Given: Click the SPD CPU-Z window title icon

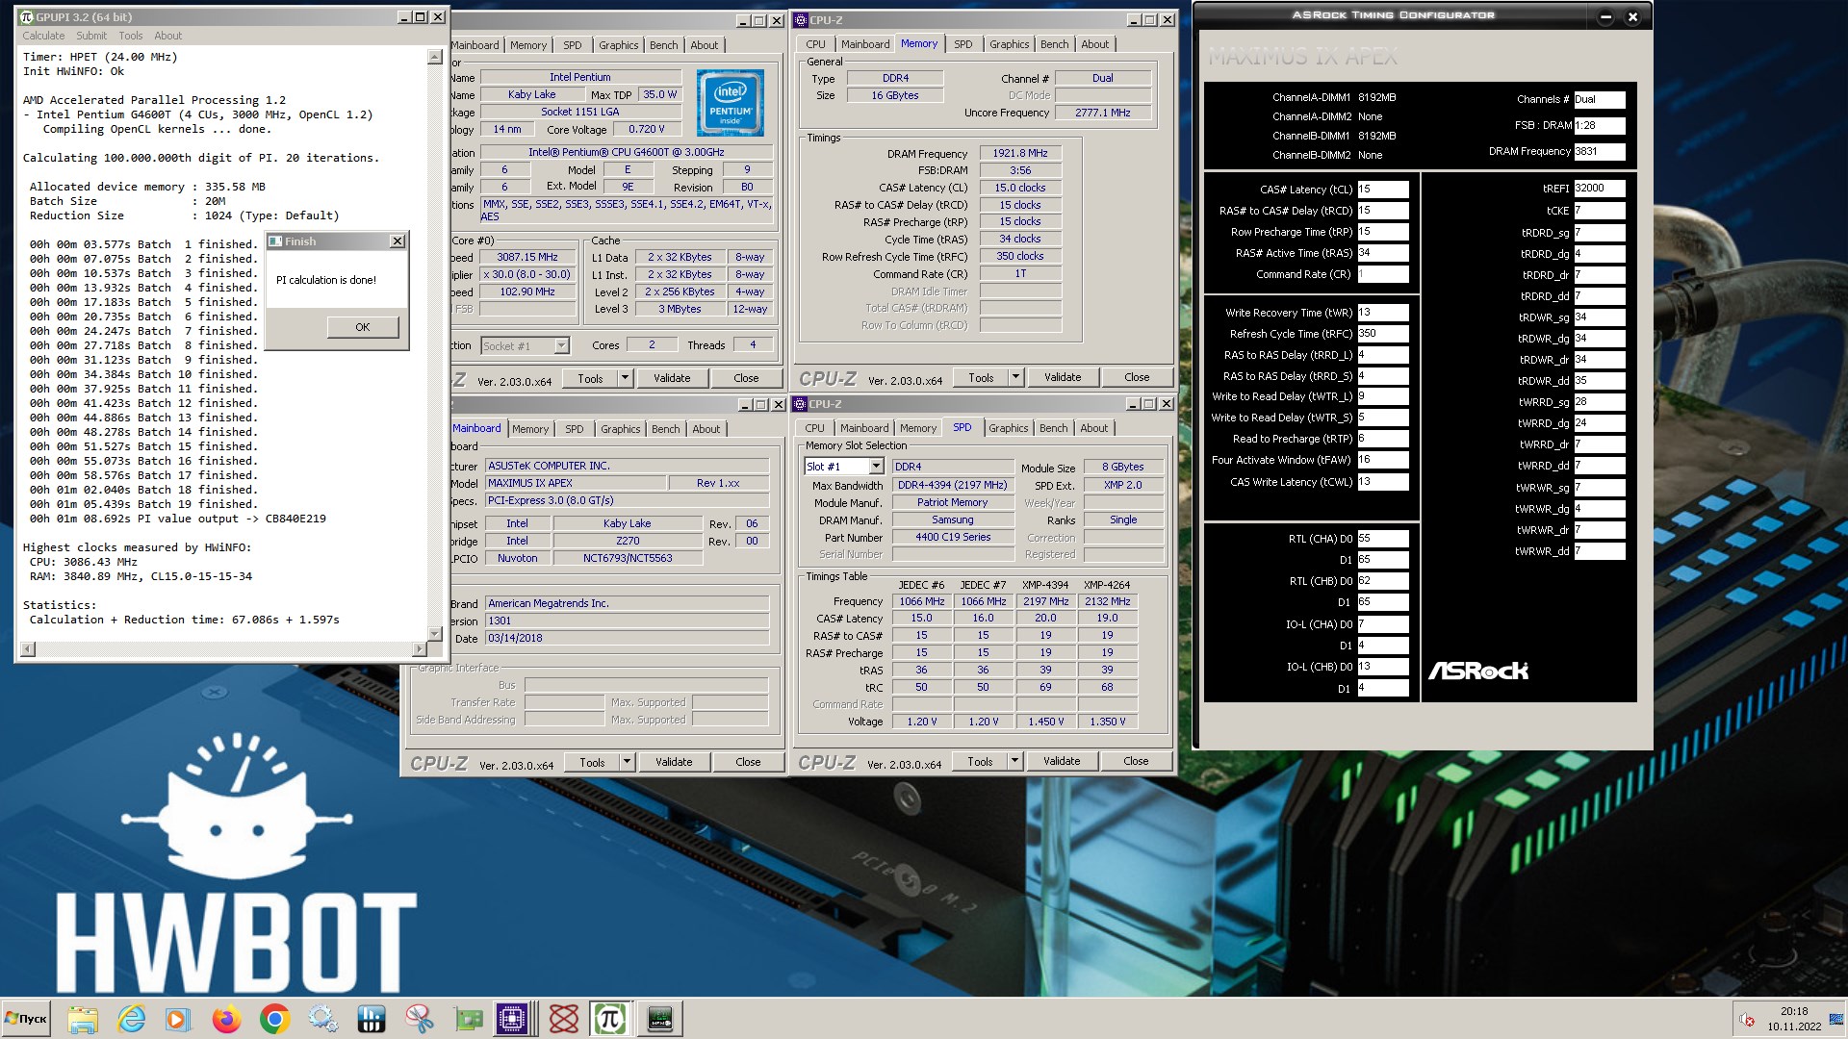Looking at the screenshot, I should [x=801, y=404].
